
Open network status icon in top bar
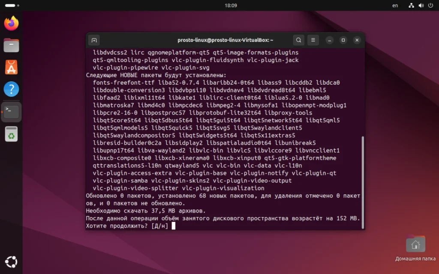coord(411,5)
